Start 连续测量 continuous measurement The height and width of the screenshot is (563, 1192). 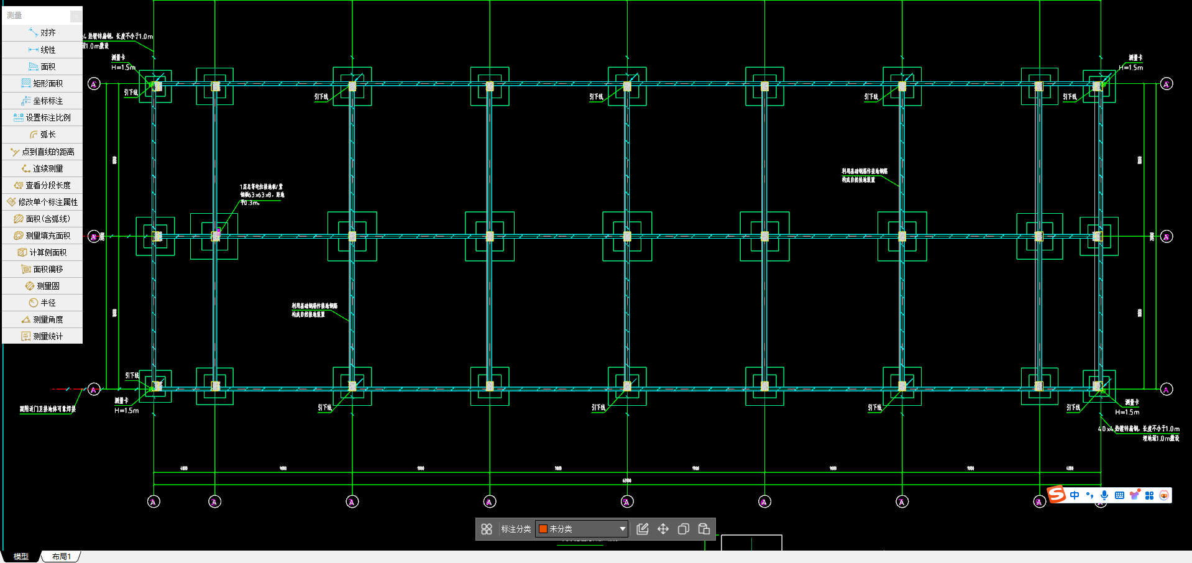coord(42,168)
